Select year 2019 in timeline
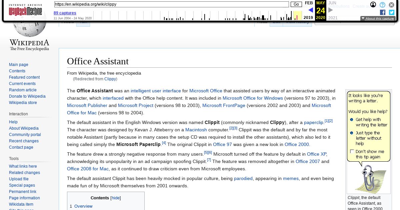This screenshot has width=400, height=210. click(308, 18)
